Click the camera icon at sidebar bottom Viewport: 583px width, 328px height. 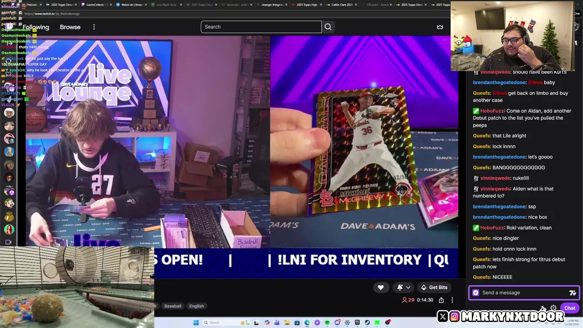8,242
